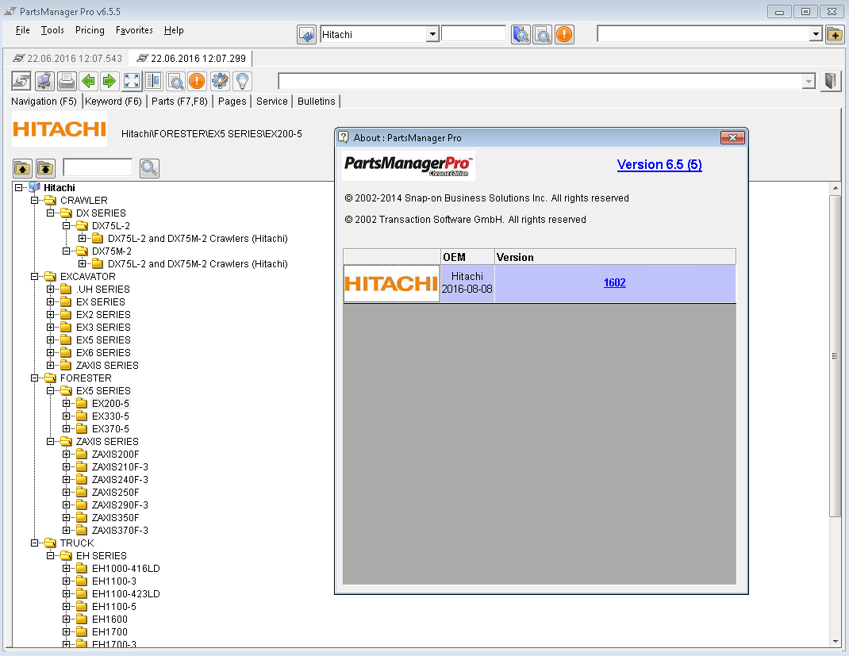Image resolution: width=849 pixels, height=656 pixels.
Task: Switch to the Keyword (F6) tab
Action: [x=113, y=102]
